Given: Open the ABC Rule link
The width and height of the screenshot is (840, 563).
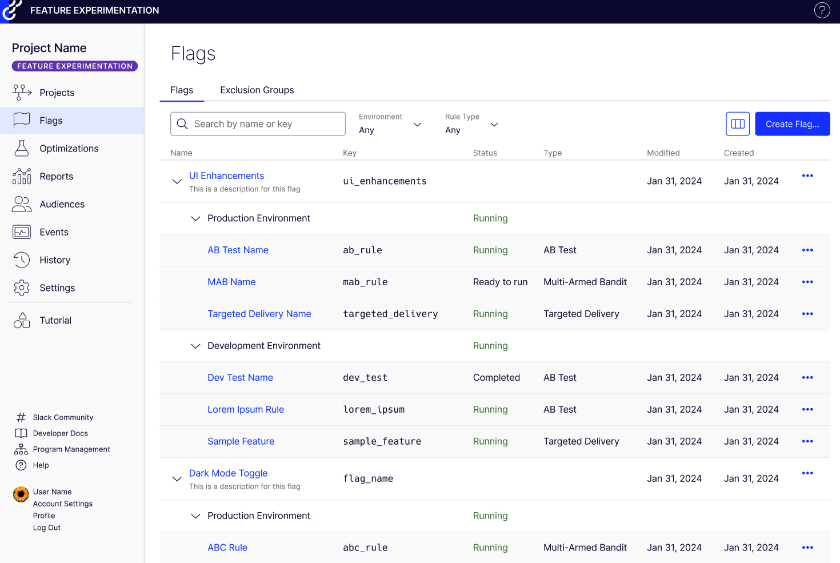Looking at the screenshot, I should coord(227,548).
